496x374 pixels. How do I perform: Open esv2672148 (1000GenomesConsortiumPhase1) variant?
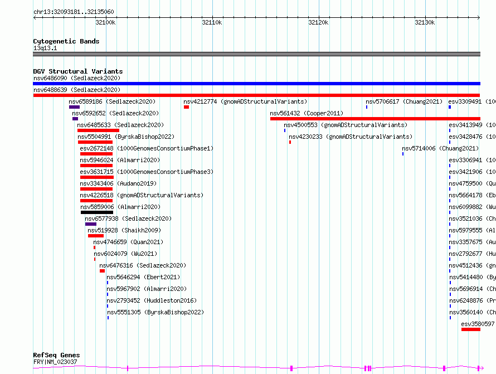click(x=147, y=148)
